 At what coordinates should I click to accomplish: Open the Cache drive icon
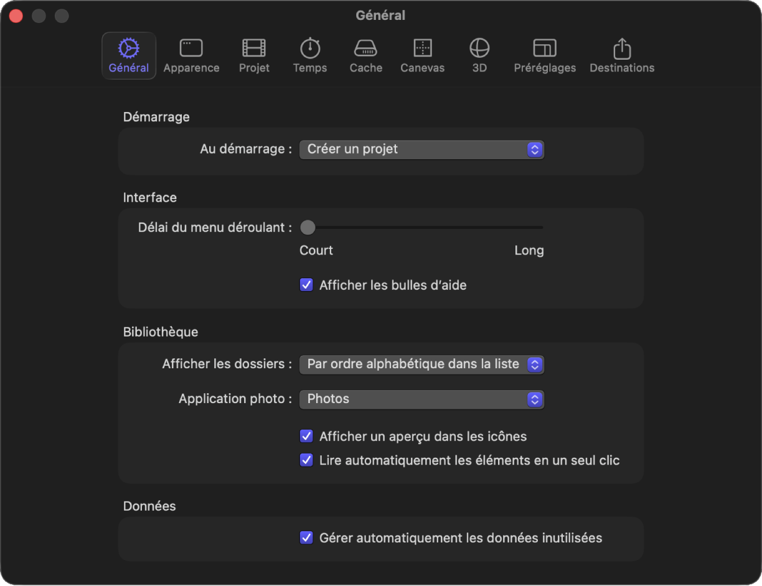366,49
